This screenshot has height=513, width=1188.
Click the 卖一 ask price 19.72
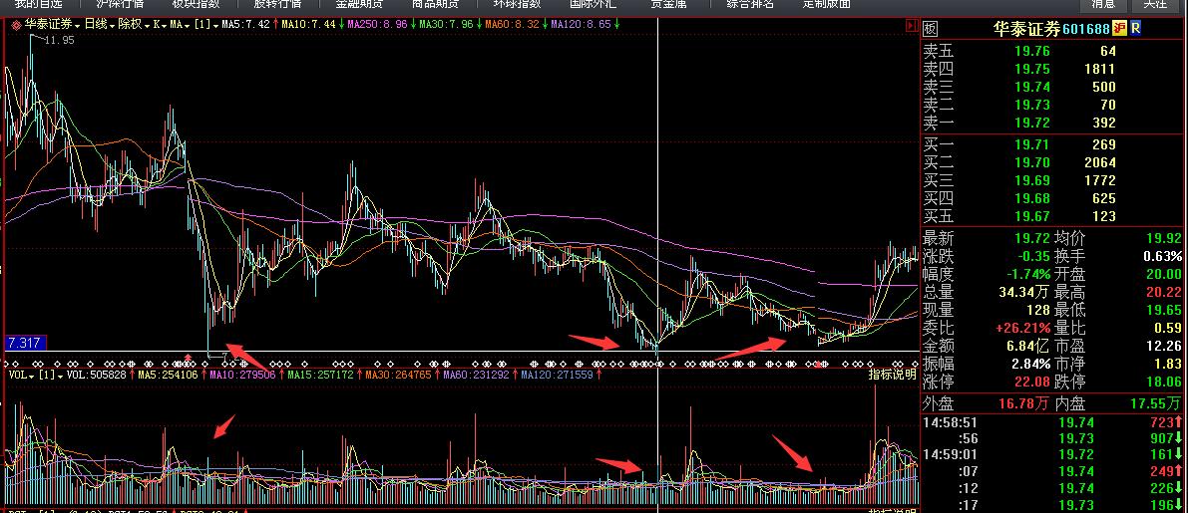click(1032, 123)
